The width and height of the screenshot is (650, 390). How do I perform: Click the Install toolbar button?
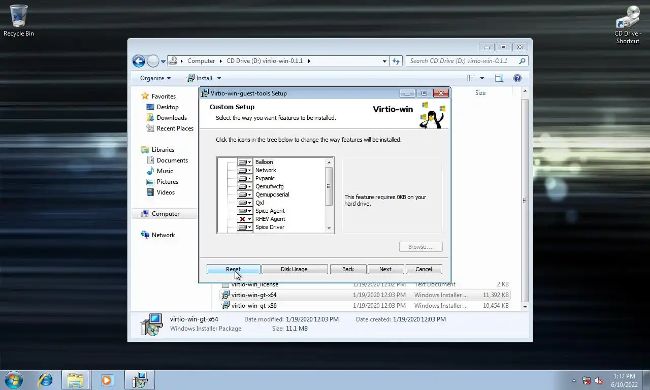click(x=200, y=78)
